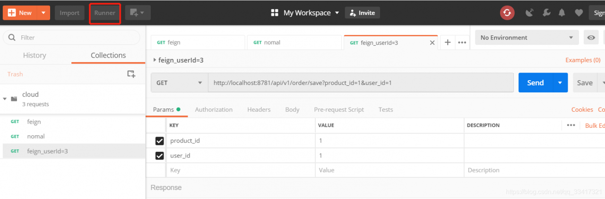Add a new request tab with plus
Screen dimensions: 605x199
click(448, 42)
